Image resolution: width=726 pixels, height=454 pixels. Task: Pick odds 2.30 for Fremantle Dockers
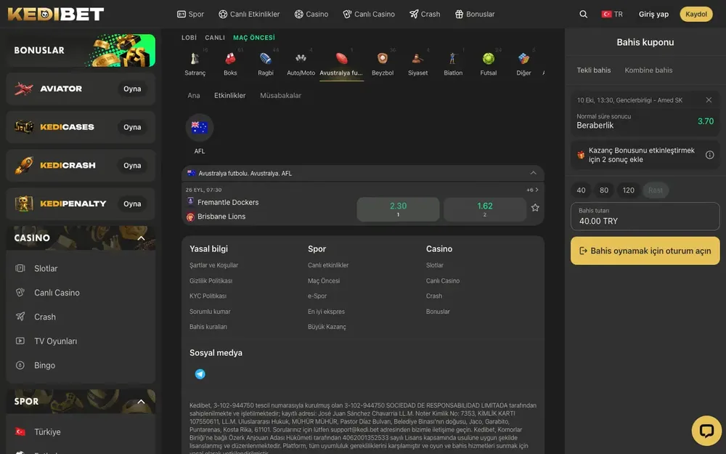tap(398, 209)
